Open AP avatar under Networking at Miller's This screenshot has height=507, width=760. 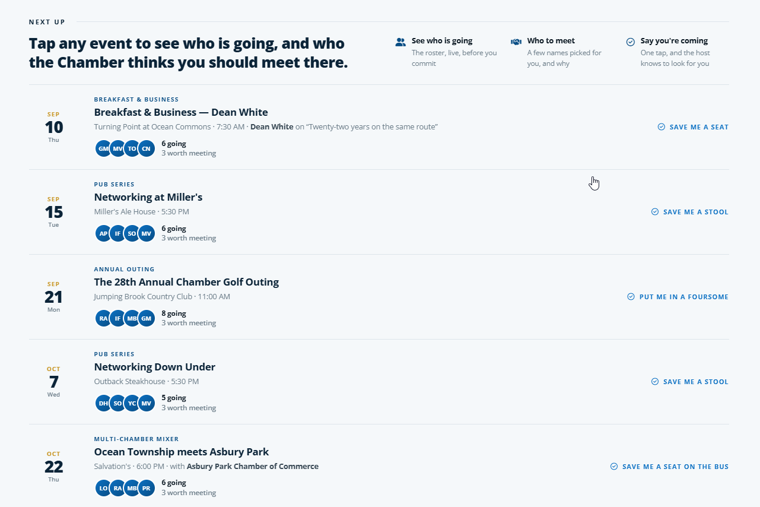tap(104, 233)
